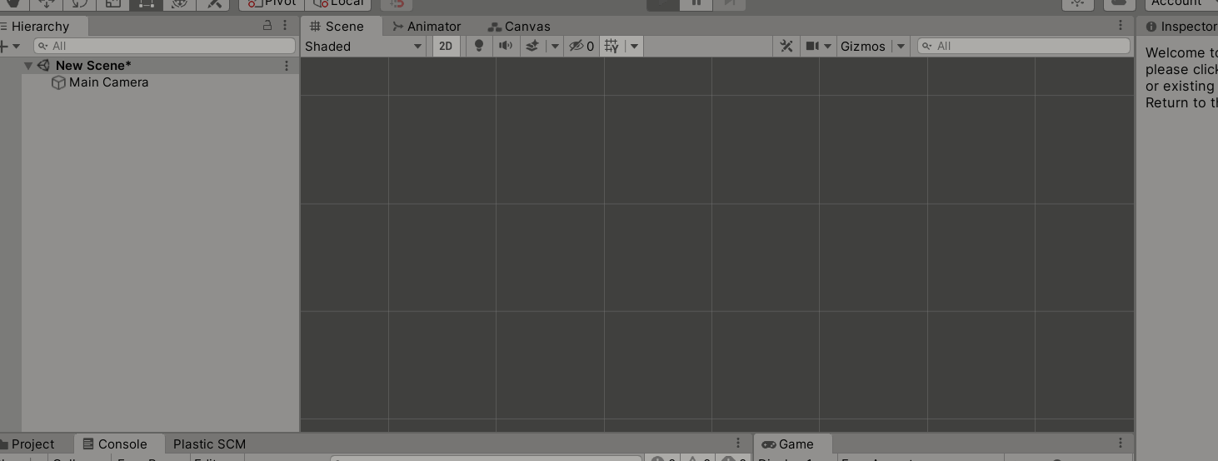Collapse the New Scene tree arrow

coord(28,66)
